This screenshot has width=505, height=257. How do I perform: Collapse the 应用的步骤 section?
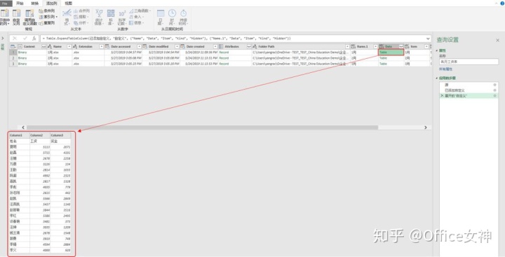point(438,78)
